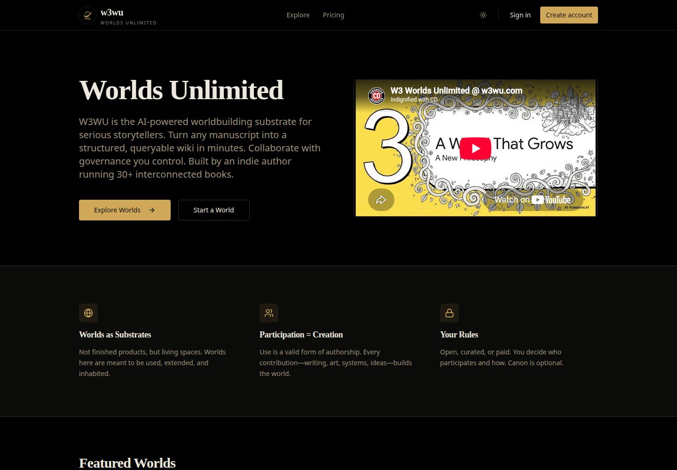
Task: Click the video share arrow icon
Action: click(381, 200)
